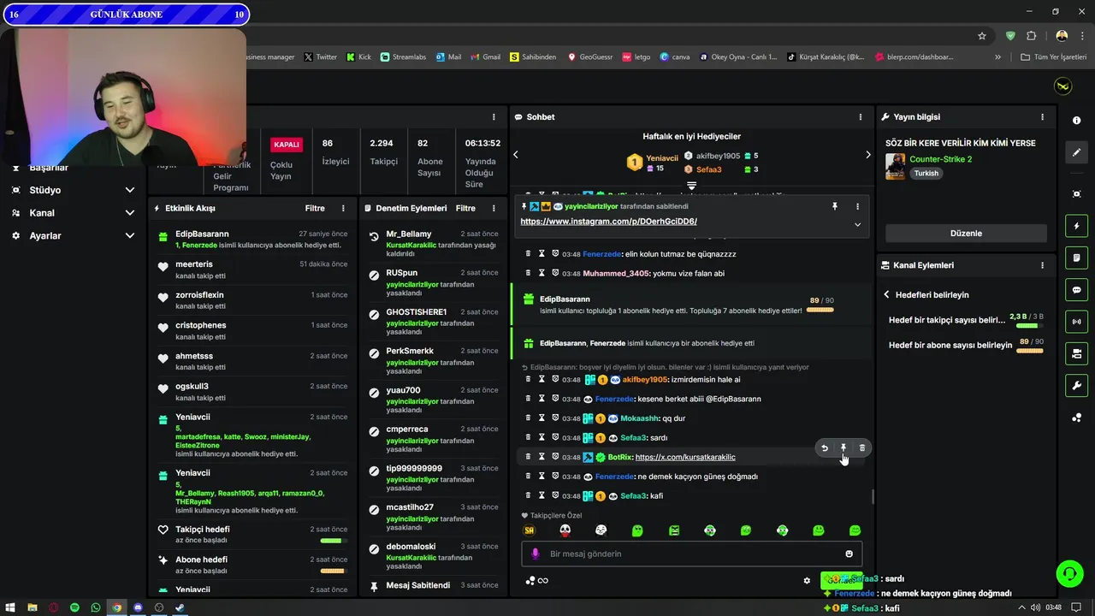
Task: Open the GeoGuessr bookmark
Action: click(x=589, y=57)
